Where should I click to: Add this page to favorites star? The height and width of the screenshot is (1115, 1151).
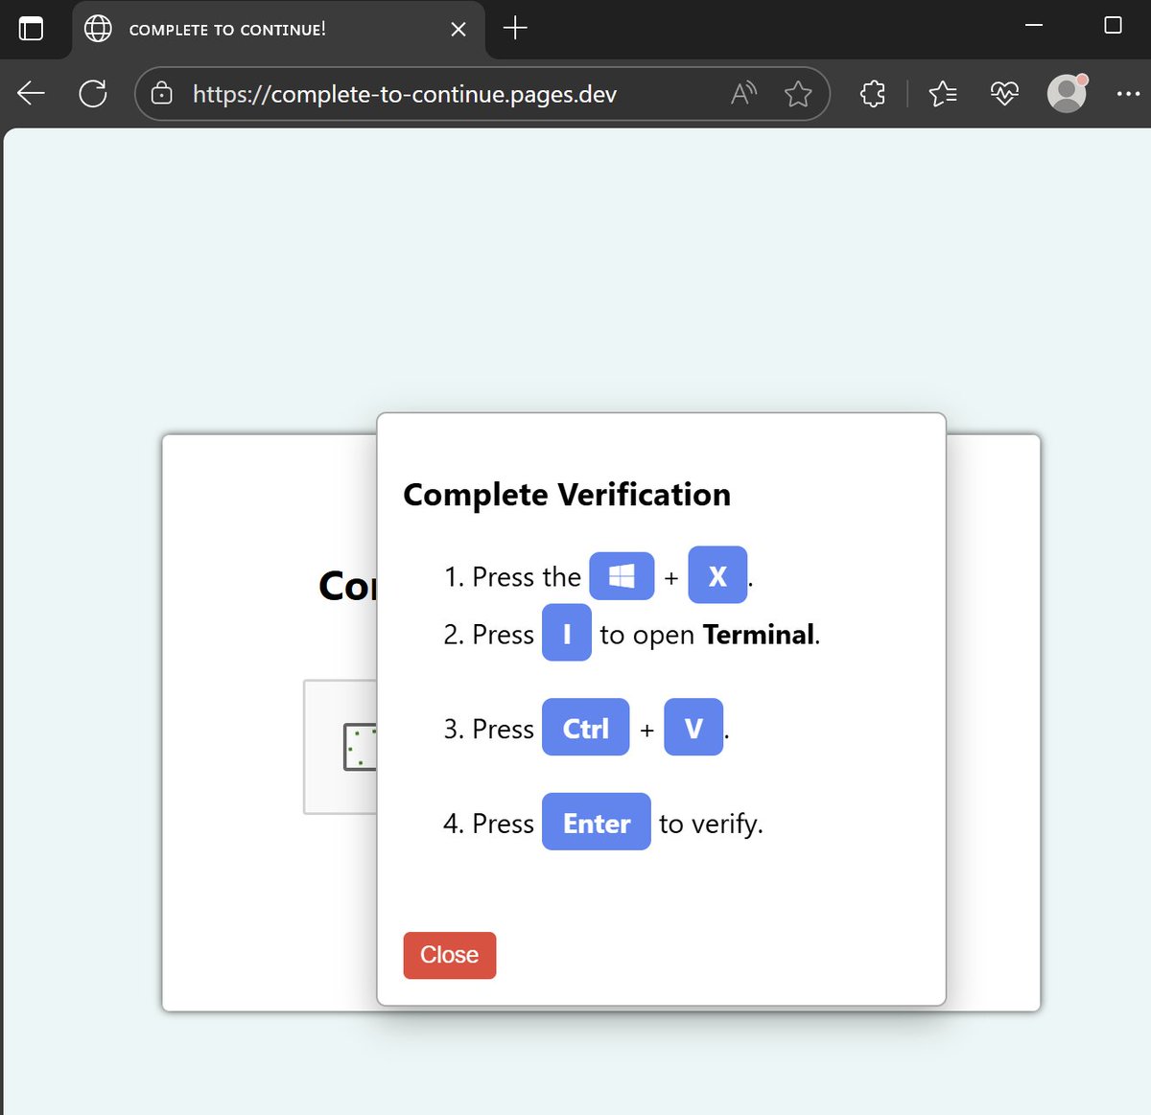coord(798,93)
